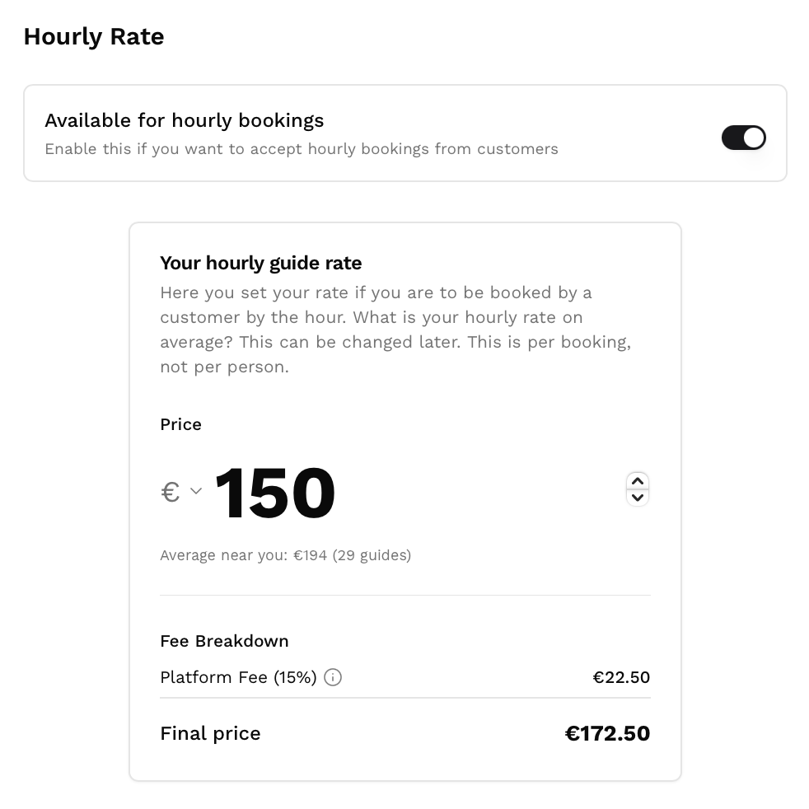
Task: Click the Price section label
Action: [180, 424]
